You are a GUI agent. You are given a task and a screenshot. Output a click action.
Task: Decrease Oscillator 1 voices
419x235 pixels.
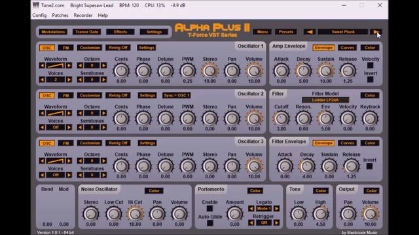42,80
